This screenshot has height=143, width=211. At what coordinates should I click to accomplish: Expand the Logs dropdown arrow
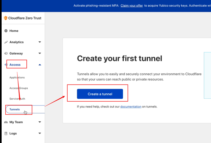click(x=40, y=133)
